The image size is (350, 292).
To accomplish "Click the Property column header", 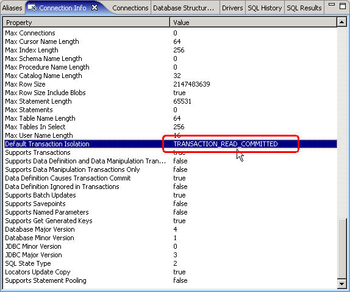I will coord(87,23).
